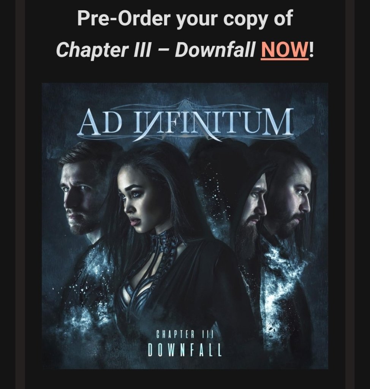Click the italic word Downfall in the heading

[x=215, y=49]
